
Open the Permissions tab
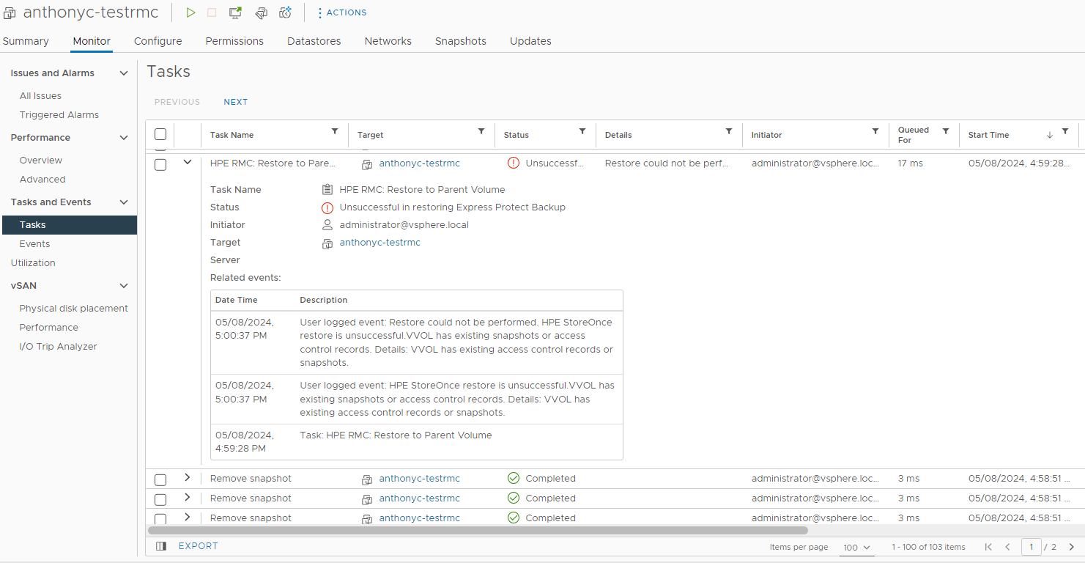(234, 41)
